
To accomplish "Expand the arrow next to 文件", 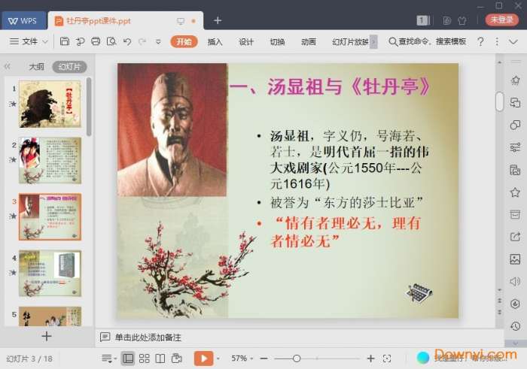I will (45, 41).
